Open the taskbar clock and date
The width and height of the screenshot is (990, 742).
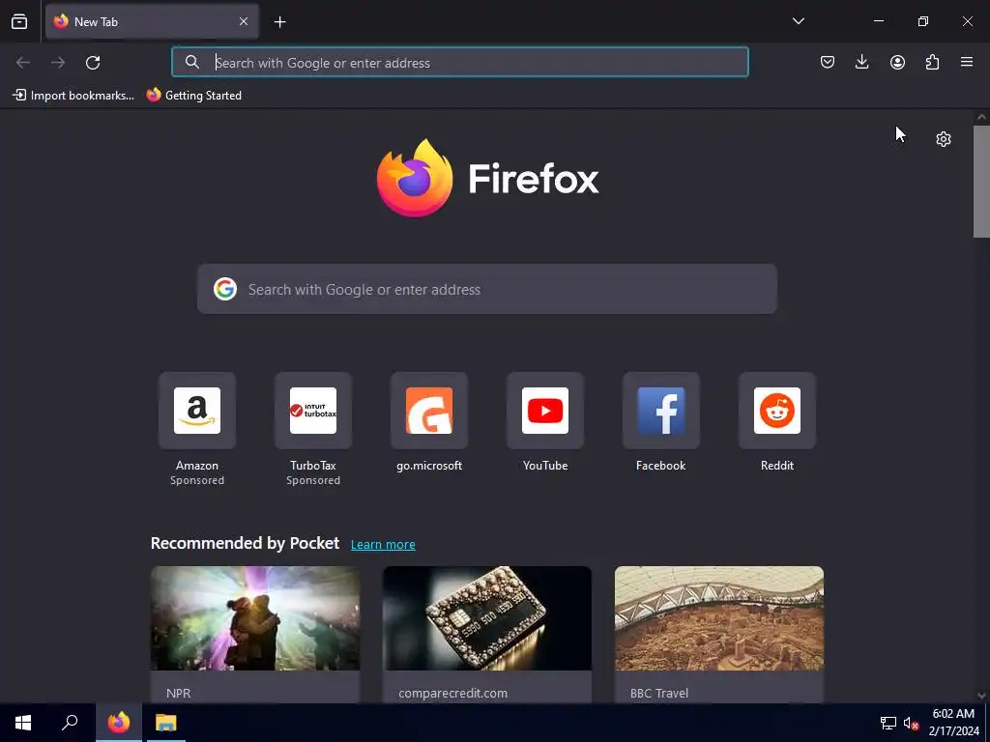tap(953, 723)
